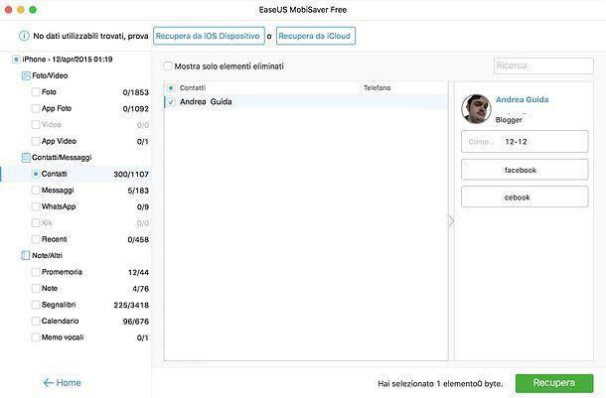The width and height of the screenshot is (606, 398).
Task: Toggle select-all checkbox in Contatti column header
Action: click(171, 88)
